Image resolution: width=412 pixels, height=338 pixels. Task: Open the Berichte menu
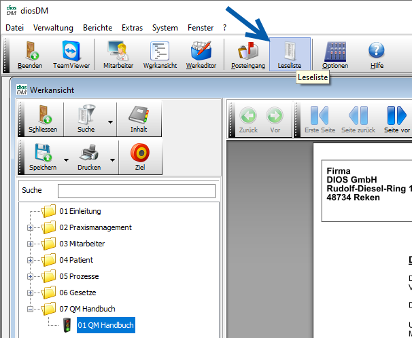pyautogui.click(x=98, y=28)
